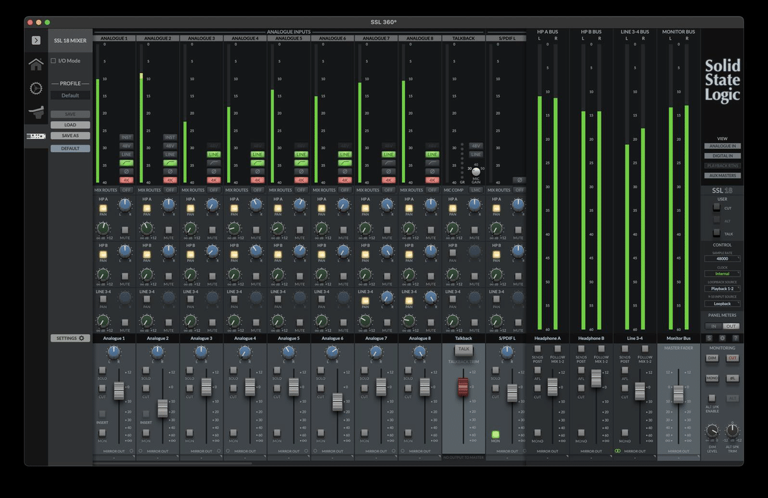This screenshot has height=498, width=768.
Task: Switch the View to DIGITAL IN
Action: 722,155
